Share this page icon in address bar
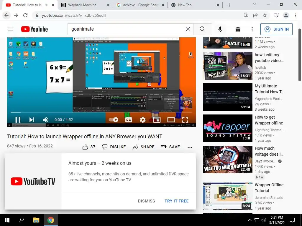 tap(255, 15)
